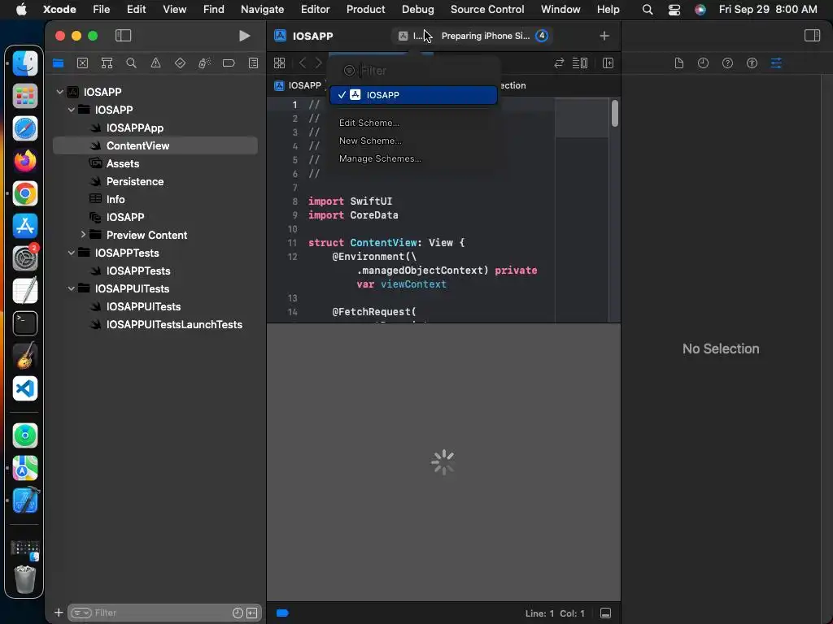Open the Issue navigator warning icon
Image resolution: width=833 pixels, height=624 pixels.
pyautogui.click(x=155, y=63)
